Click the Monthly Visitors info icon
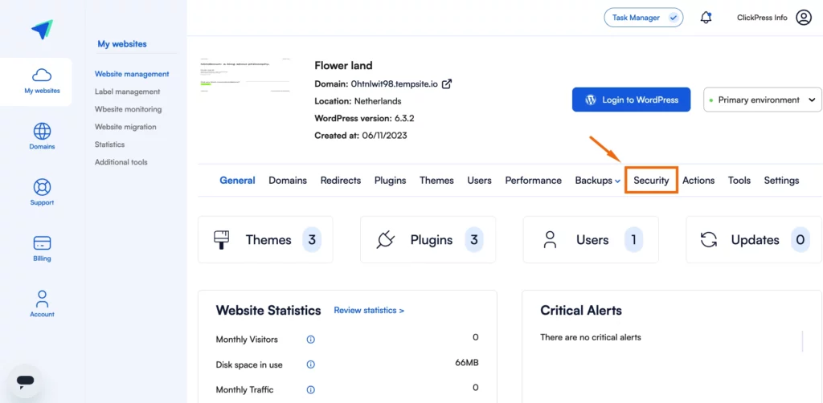The width and height of the screenshot is (823, 403). tap(311, 340)
